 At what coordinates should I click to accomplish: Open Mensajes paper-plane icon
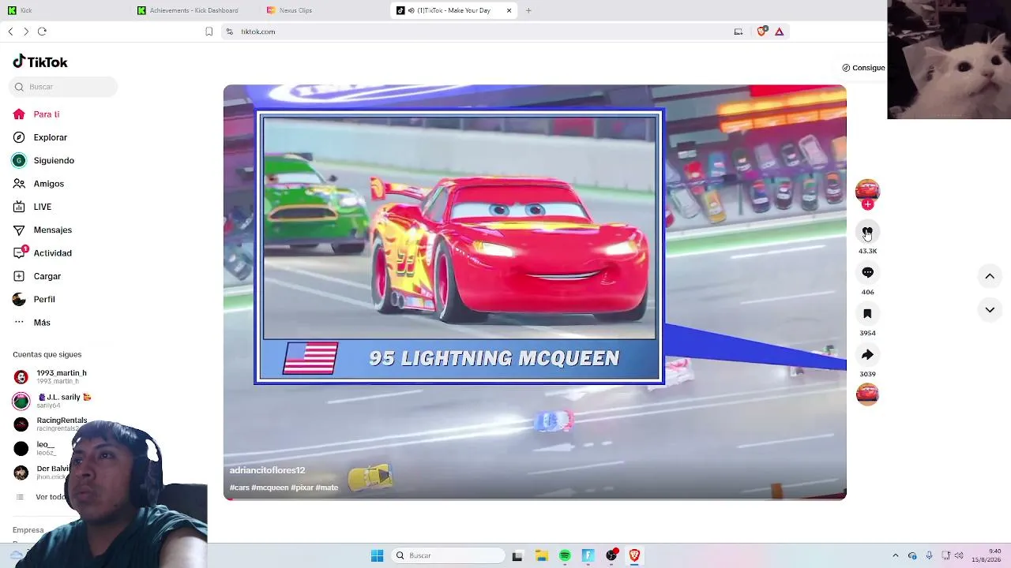19,230
